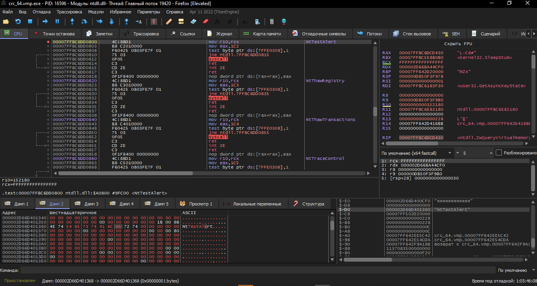537x286 pixels.
Task: Select the Дамп 3 tab
Action: (x=88, y=204)
